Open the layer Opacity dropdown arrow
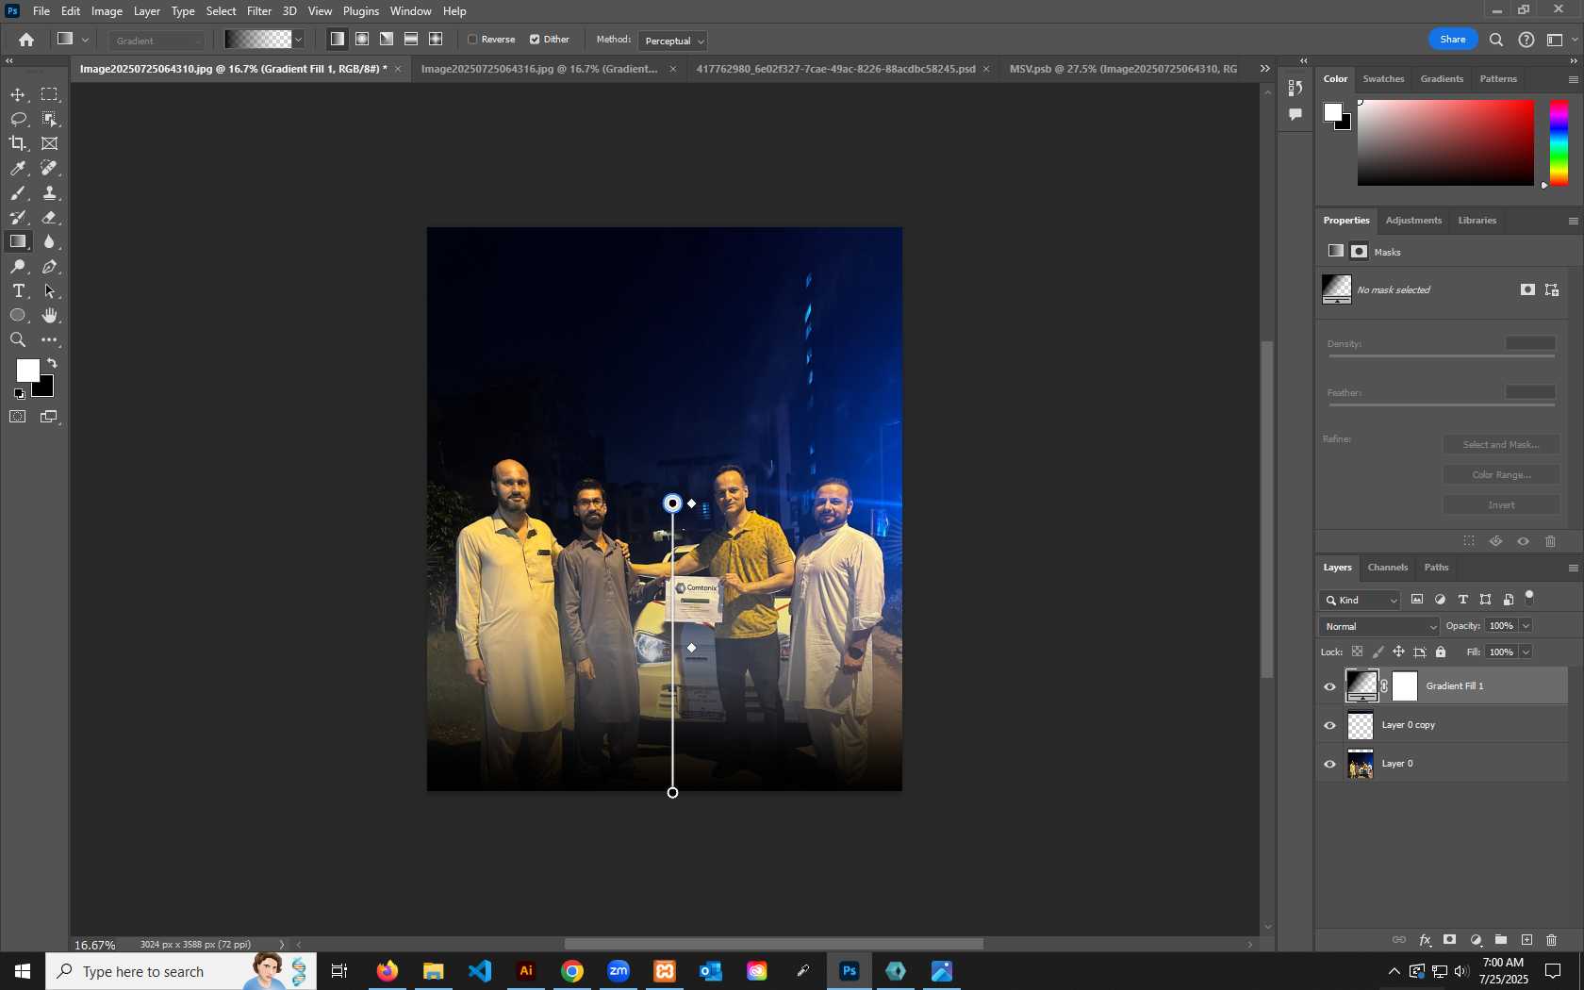This screenshot has height=990, width=1584. pos(1526,626)
